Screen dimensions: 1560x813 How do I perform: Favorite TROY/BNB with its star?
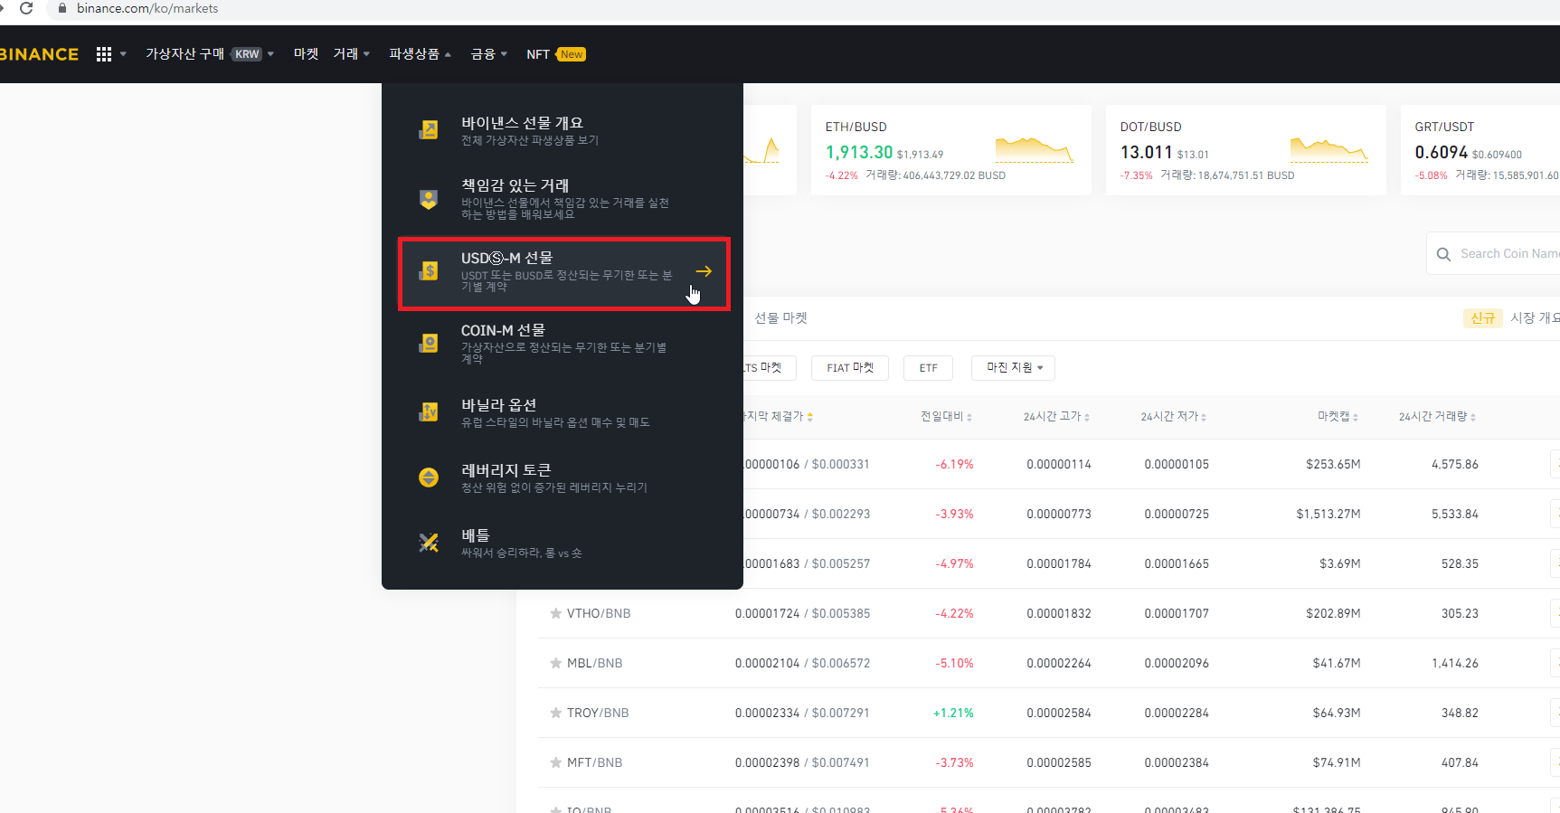point(555,713)
